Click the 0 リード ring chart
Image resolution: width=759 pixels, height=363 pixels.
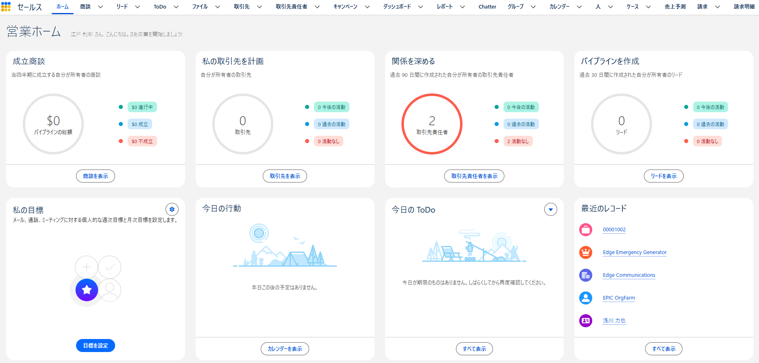622,124
